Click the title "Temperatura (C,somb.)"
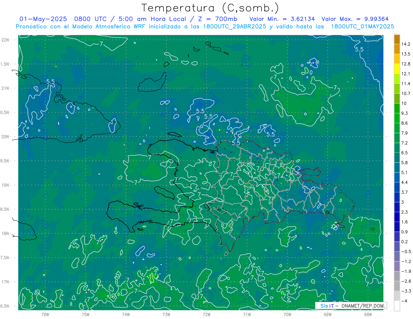Screen dimensions: 413x319 point(210,8)
